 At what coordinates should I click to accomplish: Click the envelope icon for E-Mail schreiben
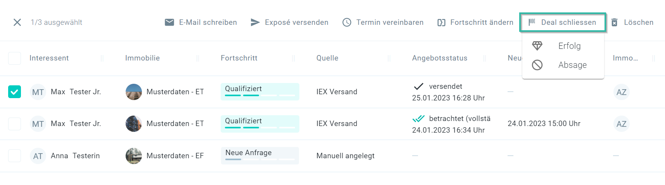(169, 22)
